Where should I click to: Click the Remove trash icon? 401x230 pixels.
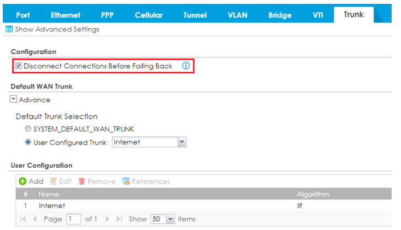[82, 181]
